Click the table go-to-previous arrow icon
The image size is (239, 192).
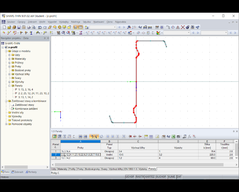click(81, 136)
